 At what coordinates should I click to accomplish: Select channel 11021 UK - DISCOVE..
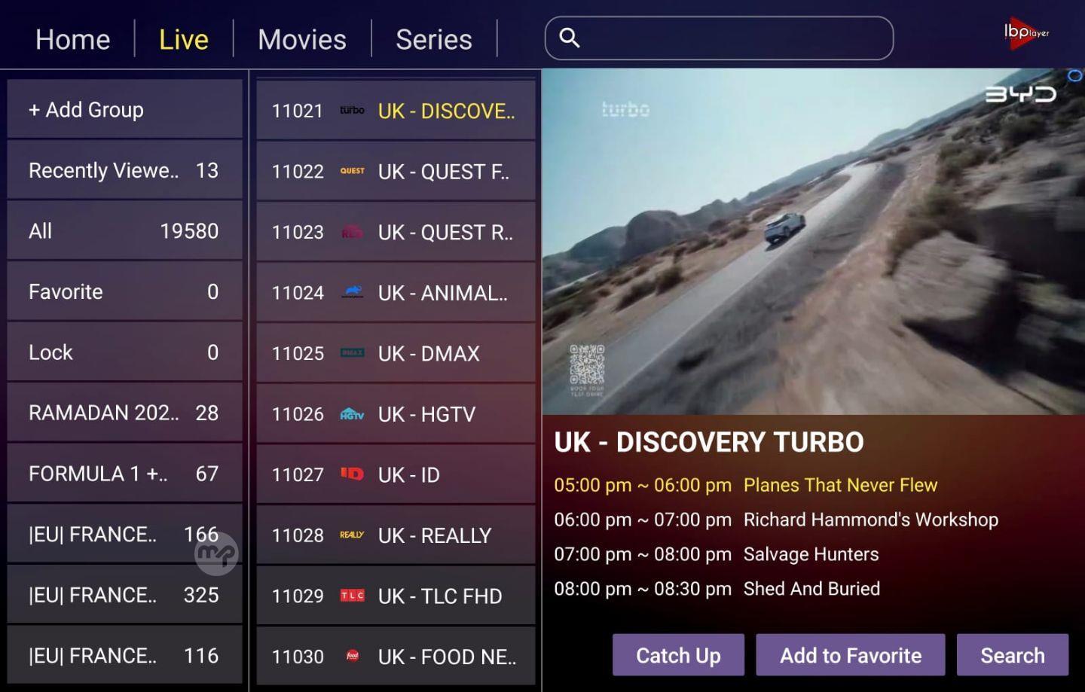tap(396, 110)
